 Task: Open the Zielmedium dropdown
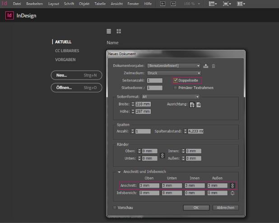(174, 73)
